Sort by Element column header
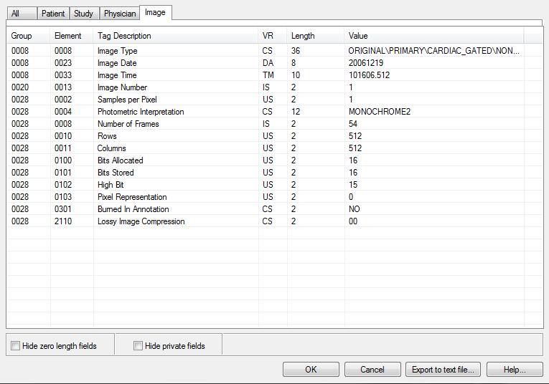 point(72,36)
